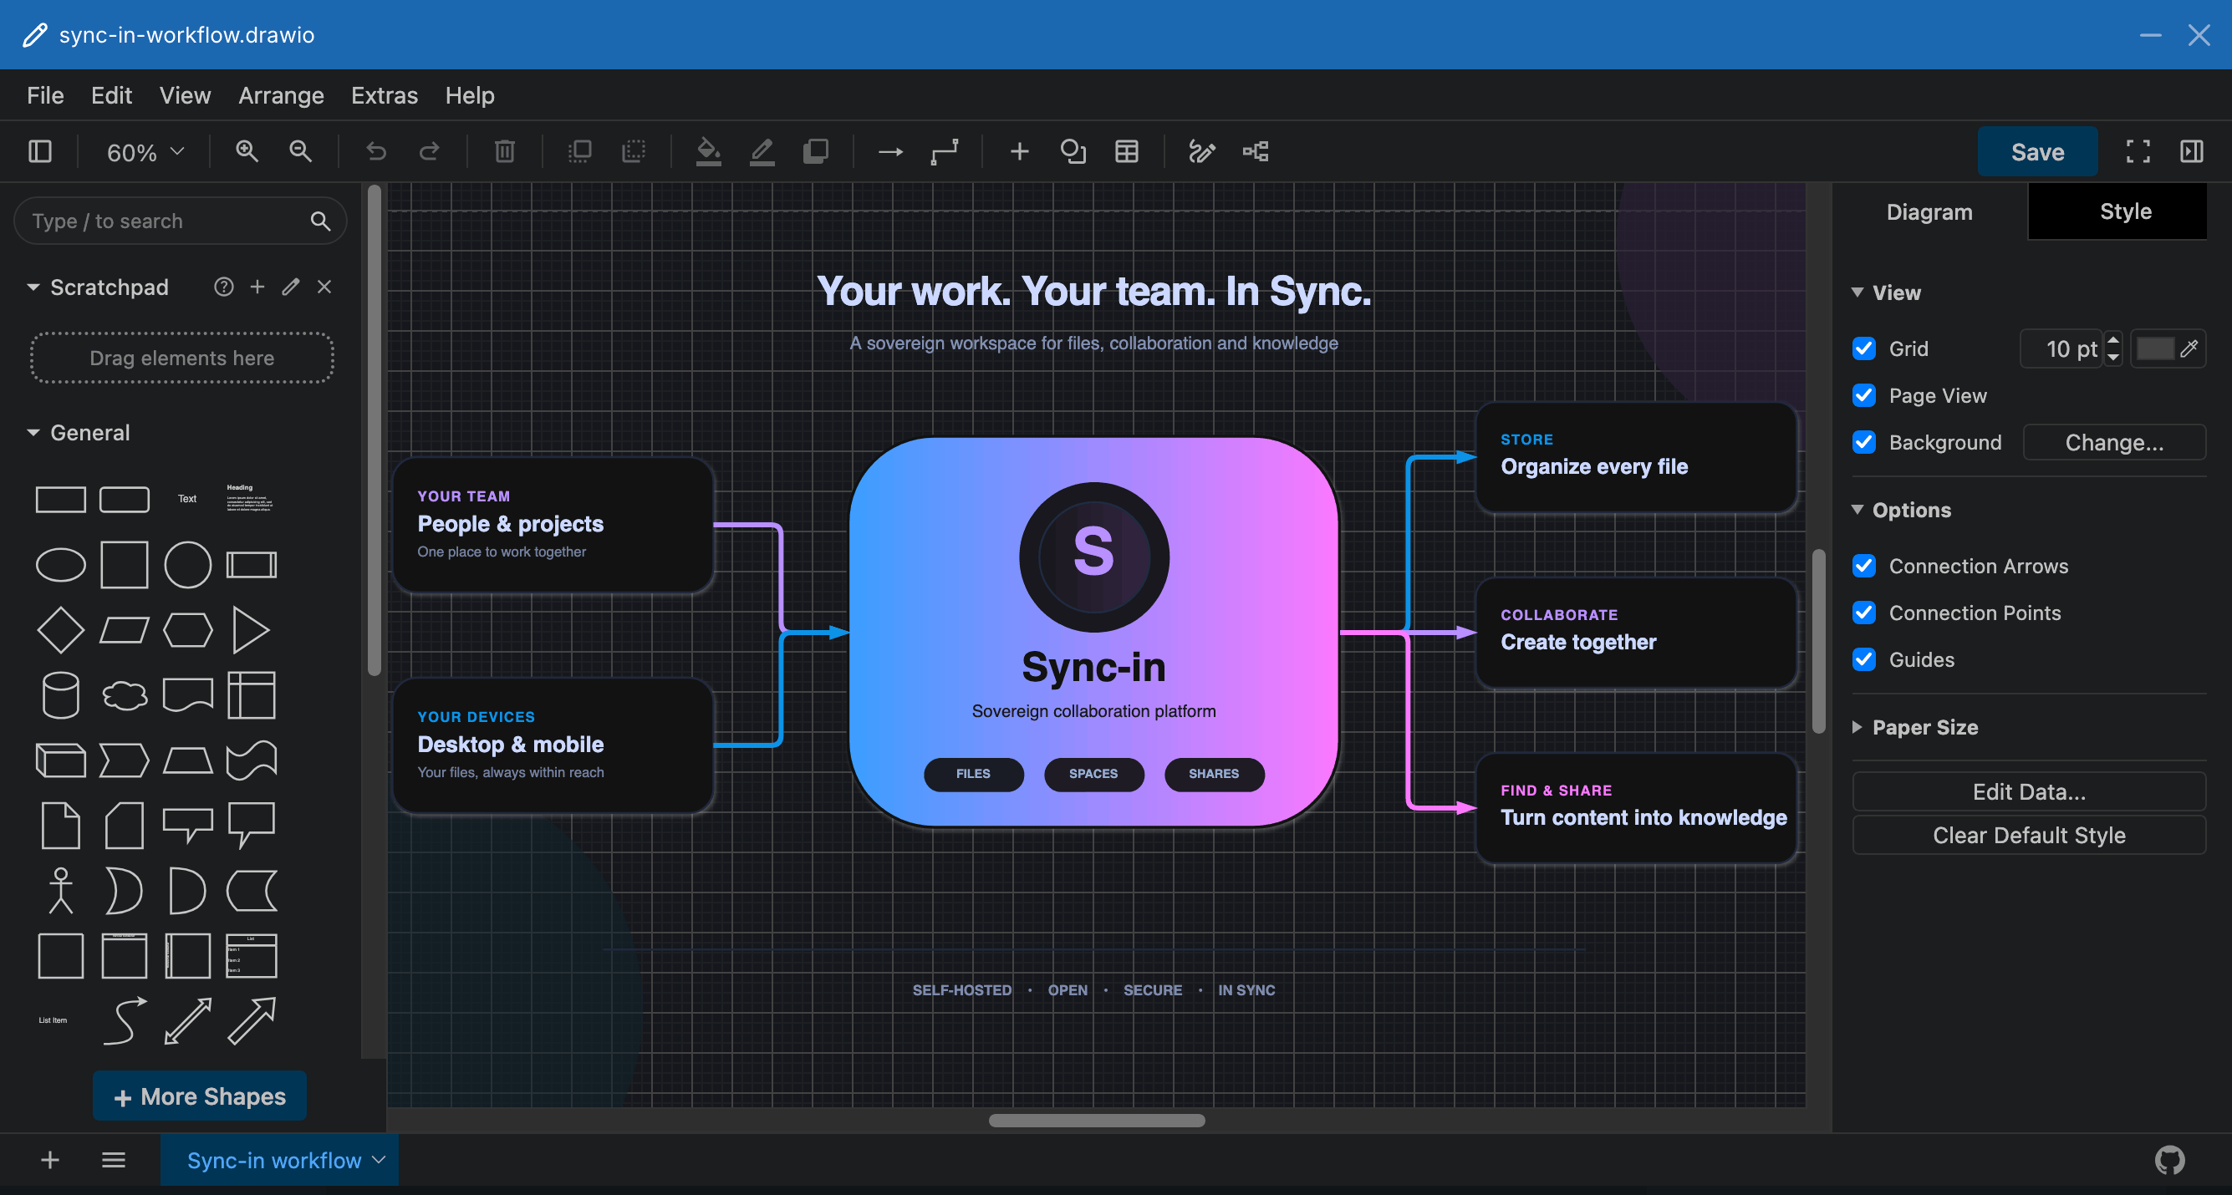
Task: Pick the cloud shape from General
Action: tap(124, 695)
